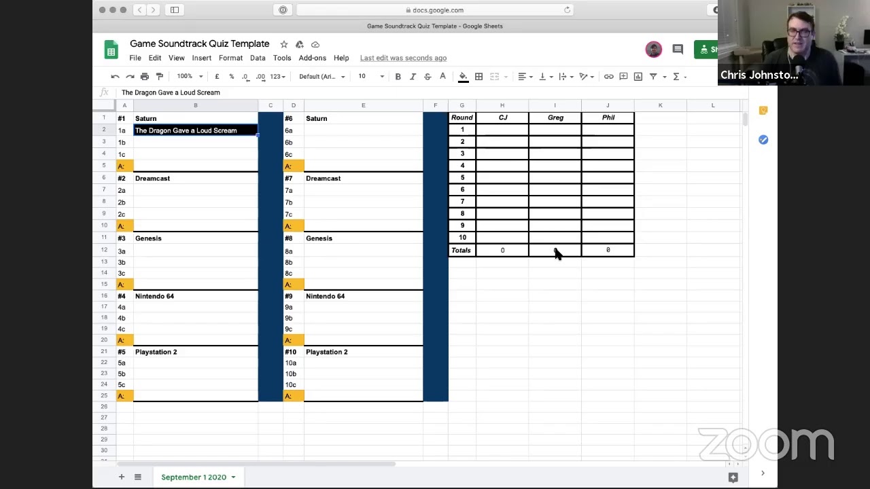Open the borders tool

coord(478,77)
